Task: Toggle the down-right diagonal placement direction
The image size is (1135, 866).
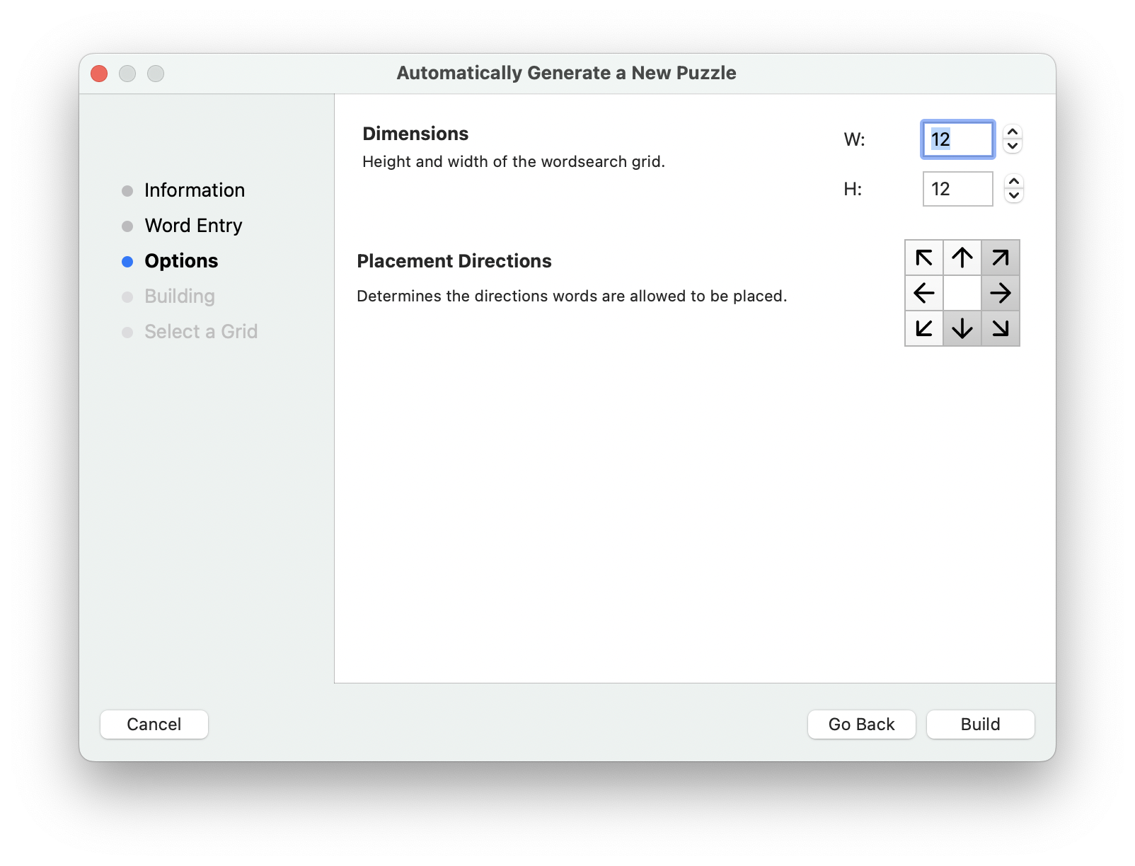Action: pyautogui.click(x=1000, y=328)
